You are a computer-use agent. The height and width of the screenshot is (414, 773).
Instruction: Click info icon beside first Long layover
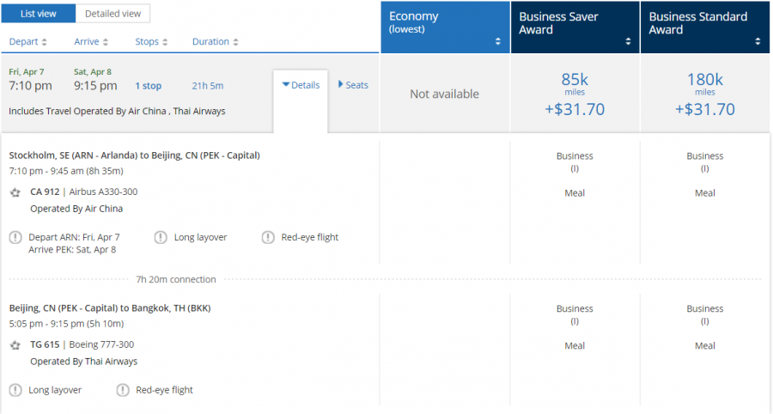[x=161, y=237]
